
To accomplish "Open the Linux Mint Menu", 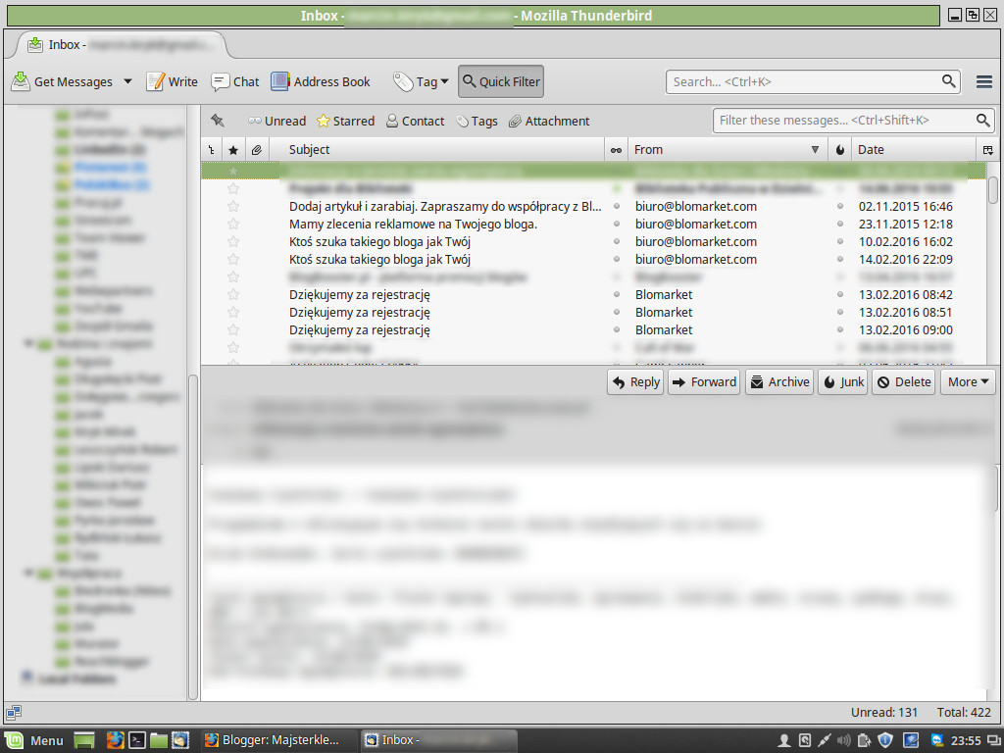I will point(34,740).
